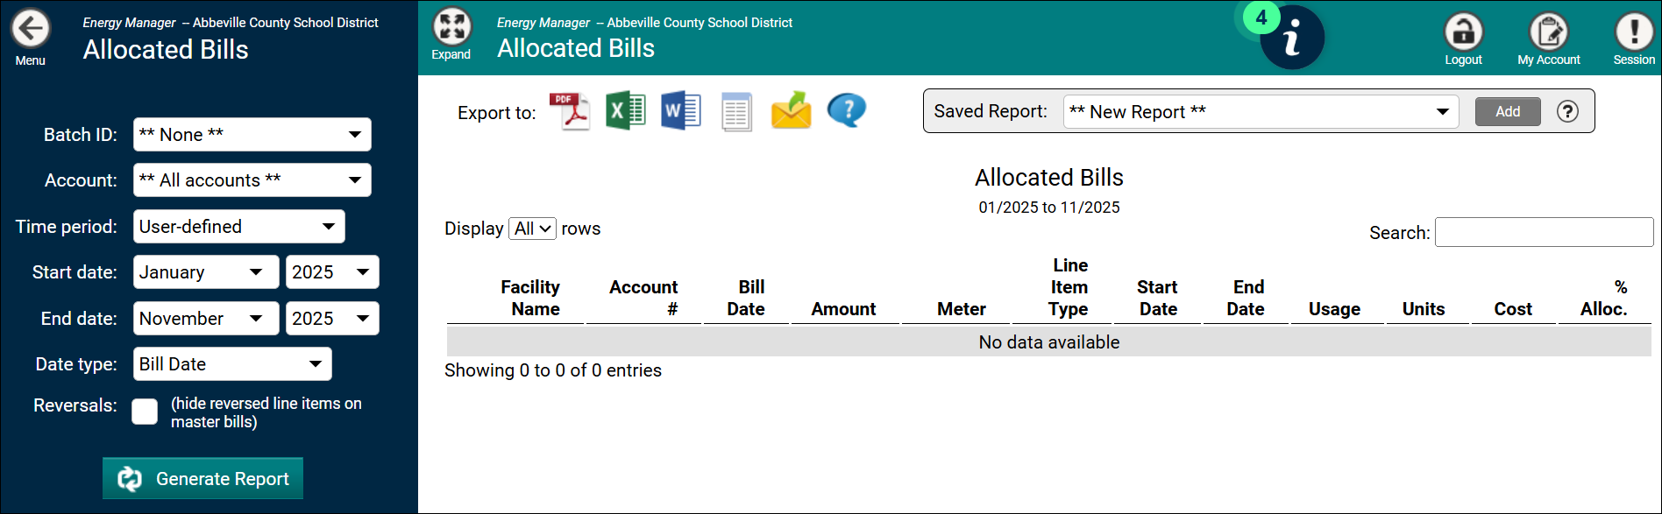Open the information notifications icon
This screenshot has width=1662, height=514.
pyautogui.click(x=1291, y=39)
